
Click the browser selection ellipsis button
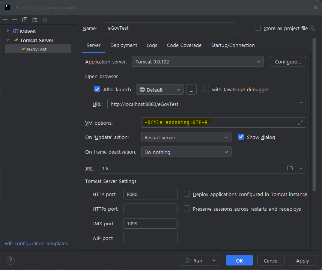pos(191,90)
